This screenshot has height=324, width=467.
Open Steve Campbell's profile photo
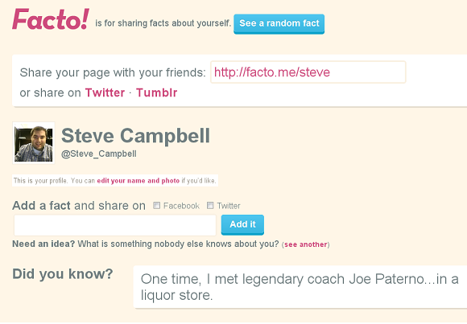point(34,143)
